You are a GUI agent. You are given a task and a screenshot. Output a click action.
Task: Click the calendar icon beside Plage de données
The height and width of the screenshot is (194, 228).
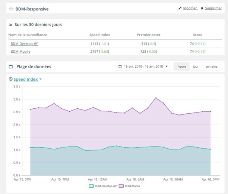tap(10, 67)
